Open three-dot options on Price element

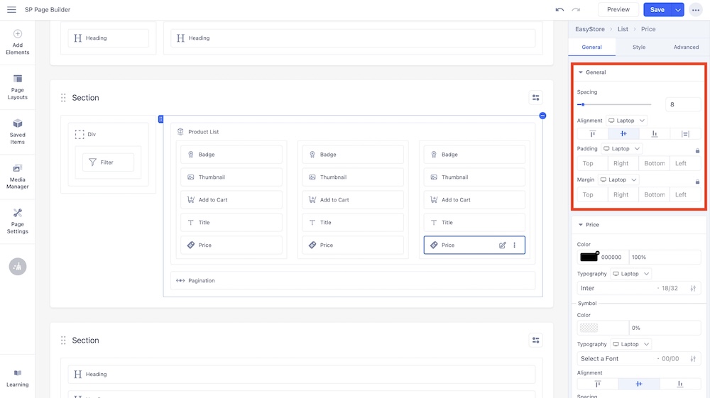tap(515, 245)
